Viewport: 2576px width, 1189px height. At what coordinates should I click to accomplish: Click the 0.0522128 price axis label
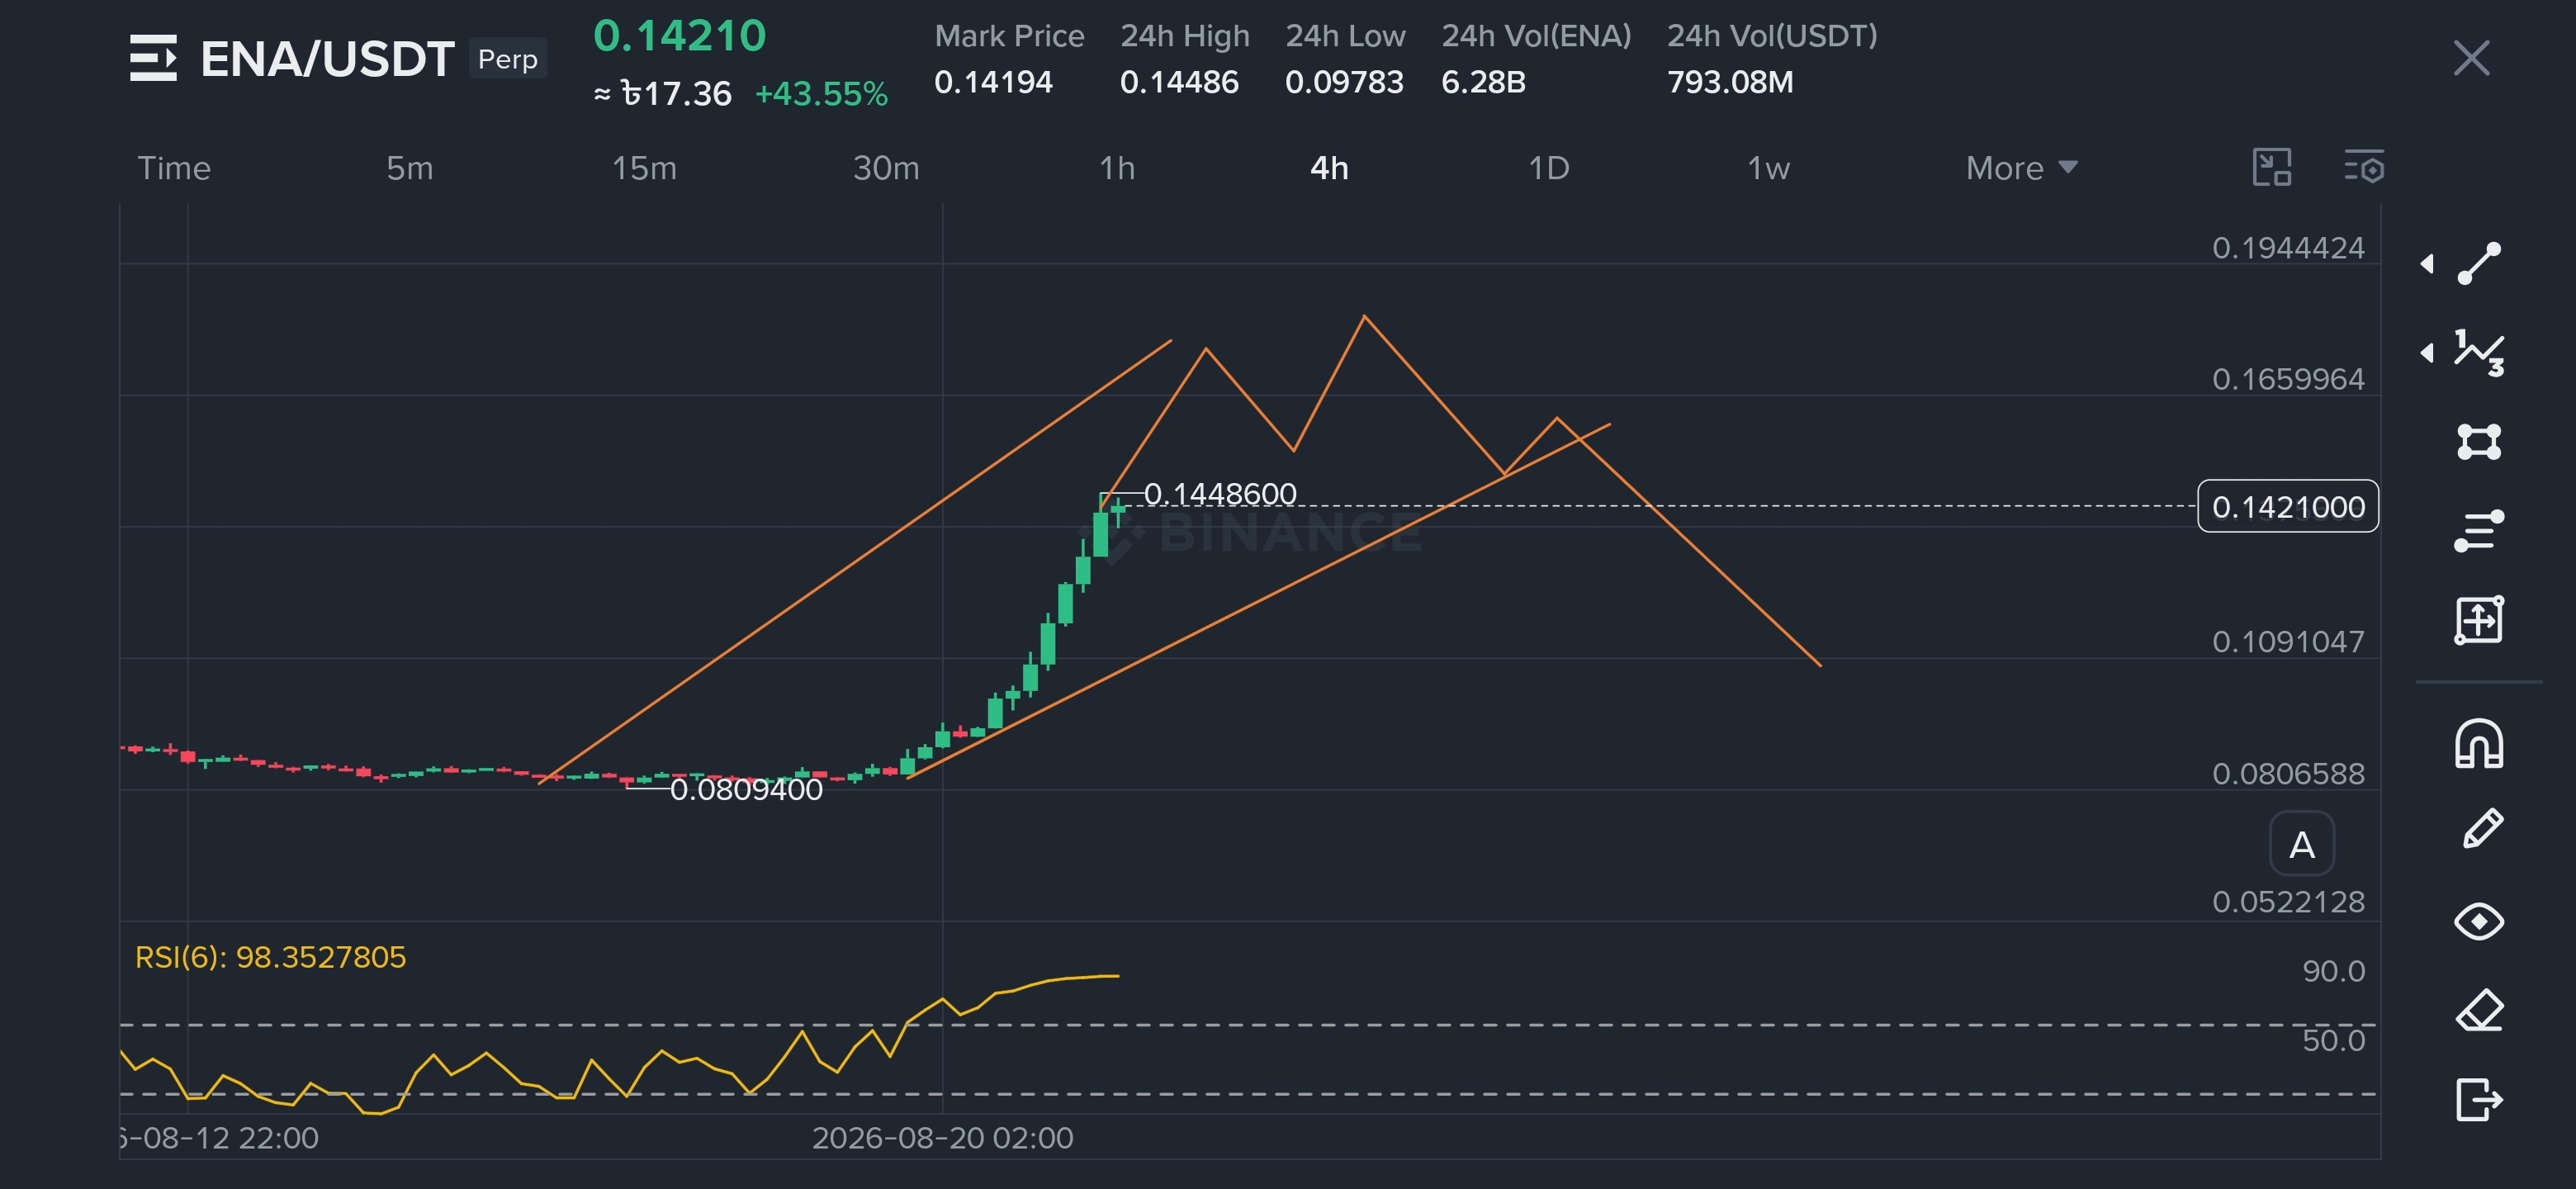point(2288,902)
